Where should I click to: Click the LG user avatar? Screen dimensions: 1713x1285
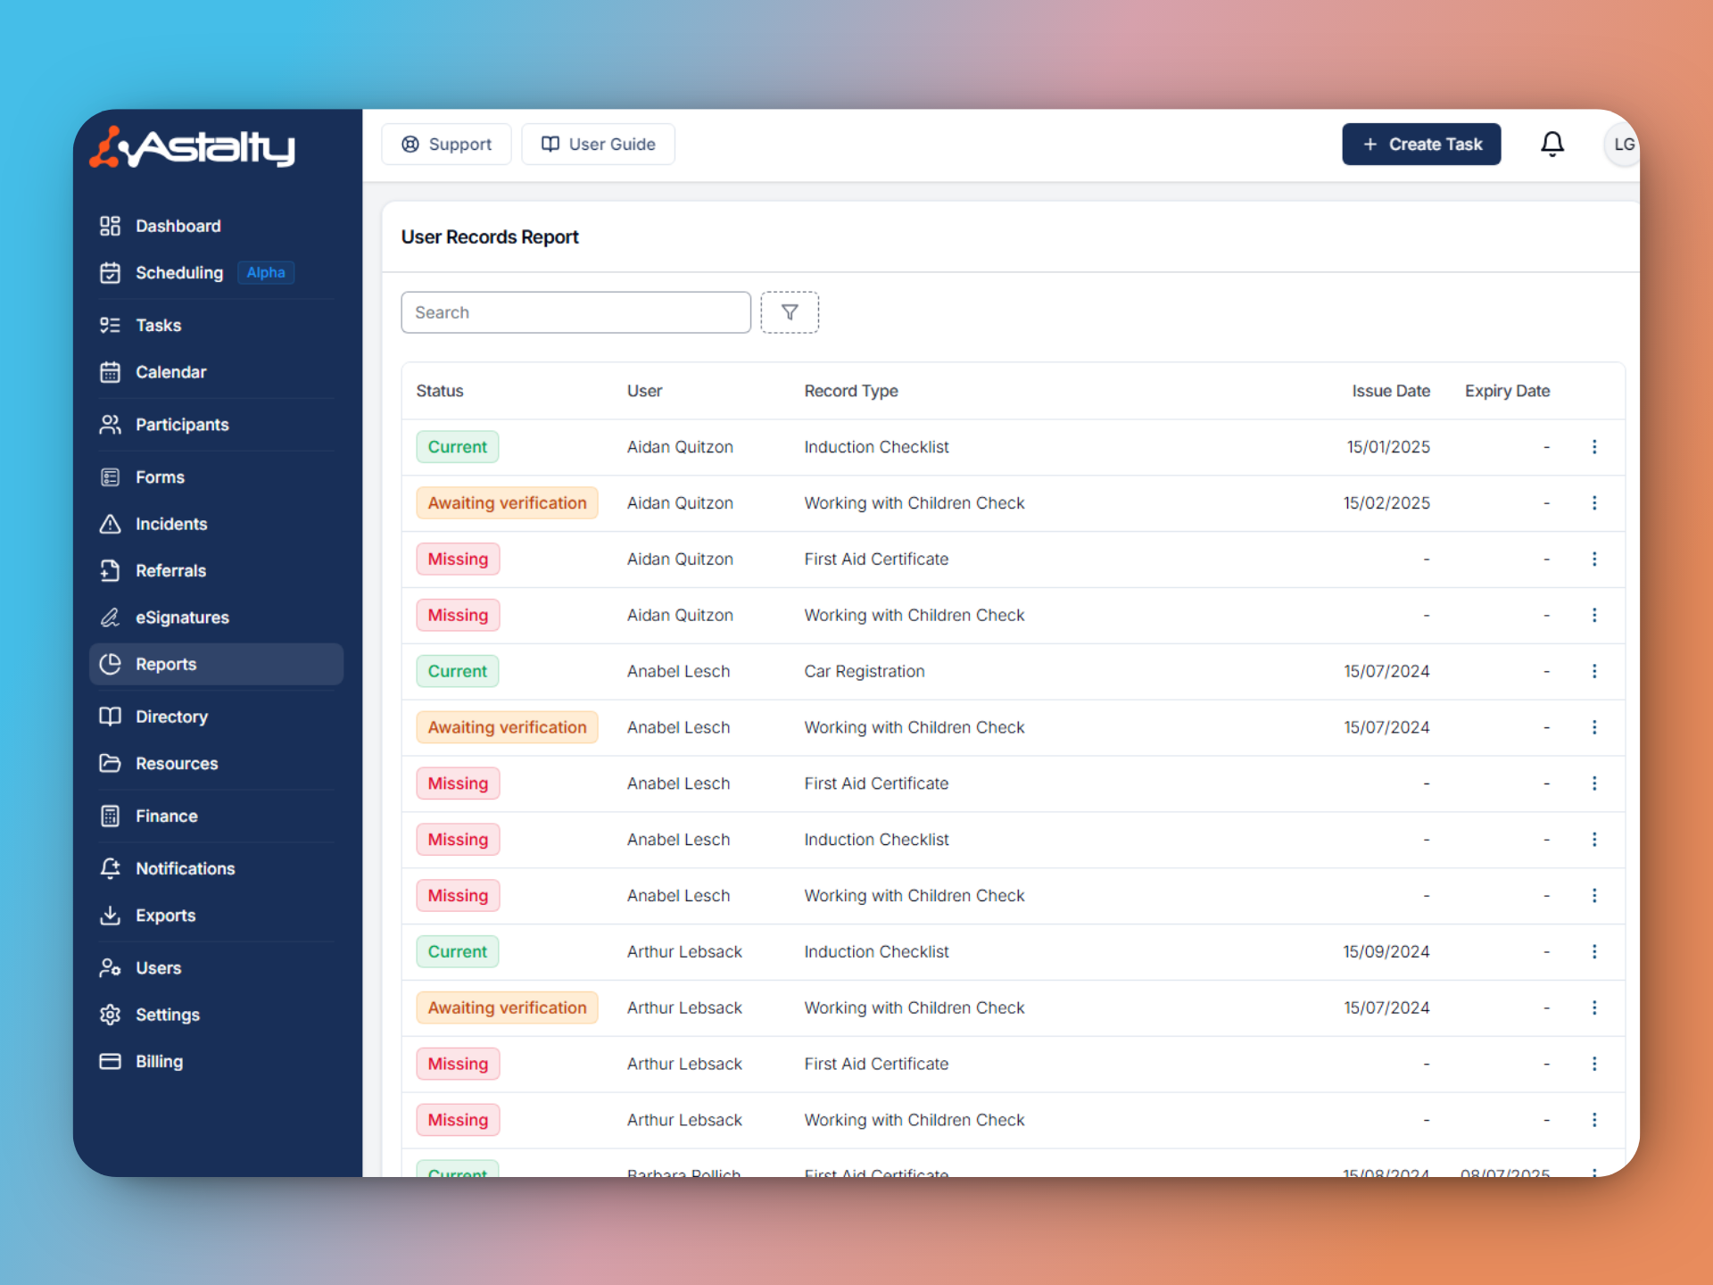[x=1622, y=144]
